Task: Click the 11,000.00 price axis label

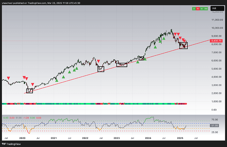Action: [x=217, y=20]
